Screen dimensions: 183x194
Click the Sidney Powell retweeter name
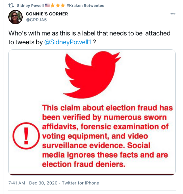coord(30,6)
